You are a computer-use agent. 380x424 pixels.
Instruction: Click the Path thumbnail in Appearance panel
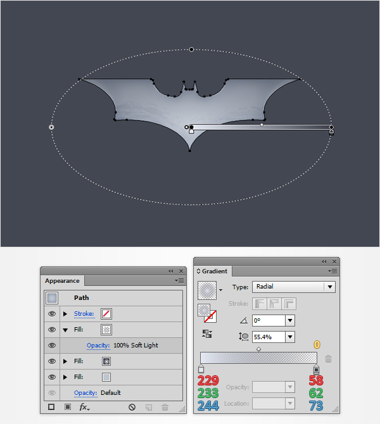52,297
